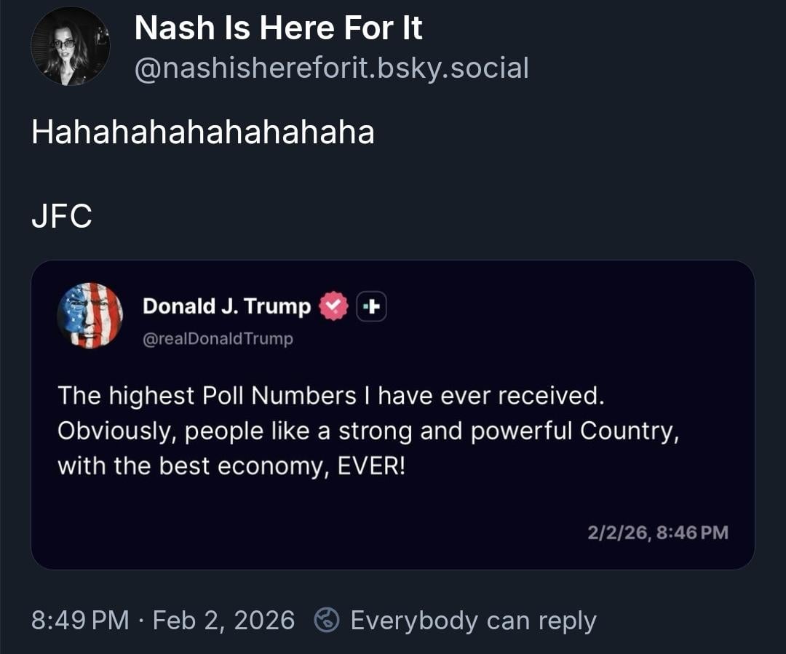Screen dimensions: 786x654
Task: Click the @realDonaldTrump handle
Action: click(218, 339)
